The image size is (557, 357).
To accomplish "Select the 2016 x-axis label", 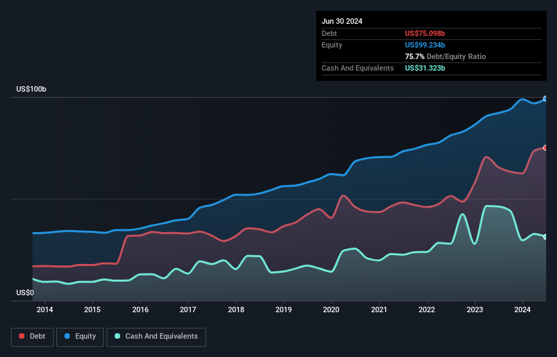I will pos(140,309).
